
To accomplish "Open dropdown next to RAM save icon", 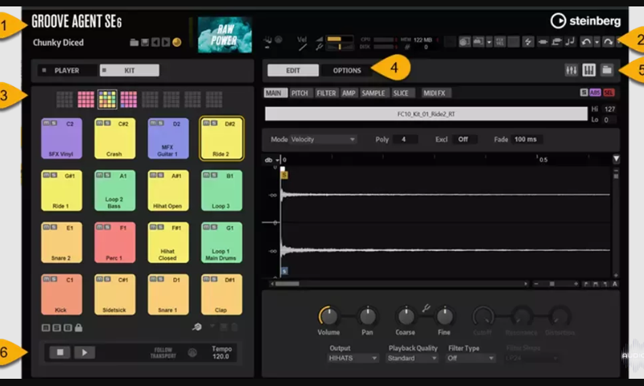I will pyautogui.click(x=489, y=42).
